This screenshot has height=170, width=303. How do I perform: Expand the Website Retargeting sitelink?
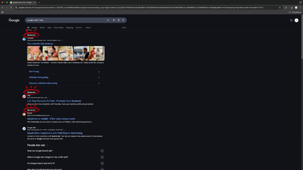64,77
